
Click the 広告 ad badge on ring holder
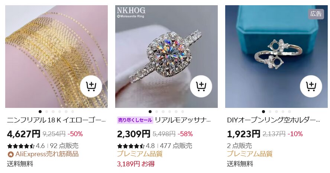[x=316, y=14]
